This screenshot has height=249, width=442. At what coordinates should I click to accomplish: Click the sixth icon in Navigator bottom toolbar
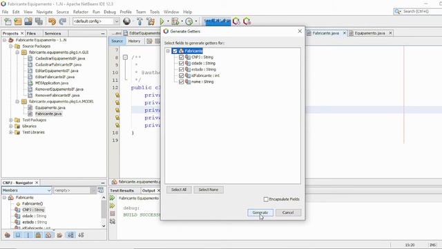pos(59,235)
